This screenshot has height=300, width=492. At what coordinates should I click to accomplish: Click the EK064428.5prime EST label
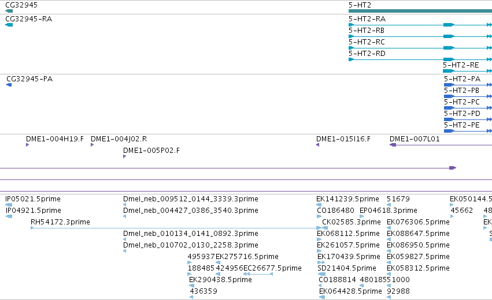click(x=350, y=291)
